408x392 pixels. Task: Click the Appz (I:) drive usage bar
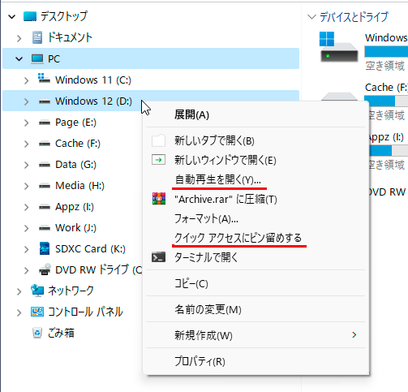click(x=389, y=150)
